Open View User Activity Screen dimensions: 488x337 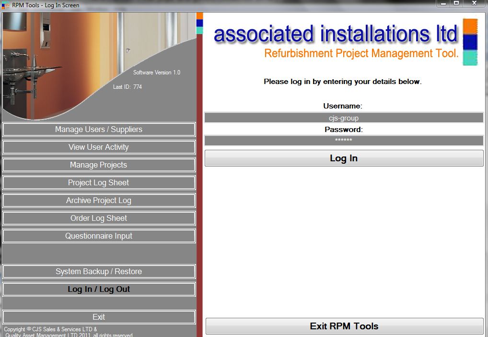(99, 147)
